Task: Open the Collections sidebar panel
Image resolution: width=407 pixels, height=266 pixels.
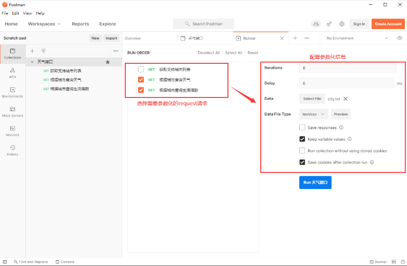Action: pyautogui.click(x=13, y=54)
